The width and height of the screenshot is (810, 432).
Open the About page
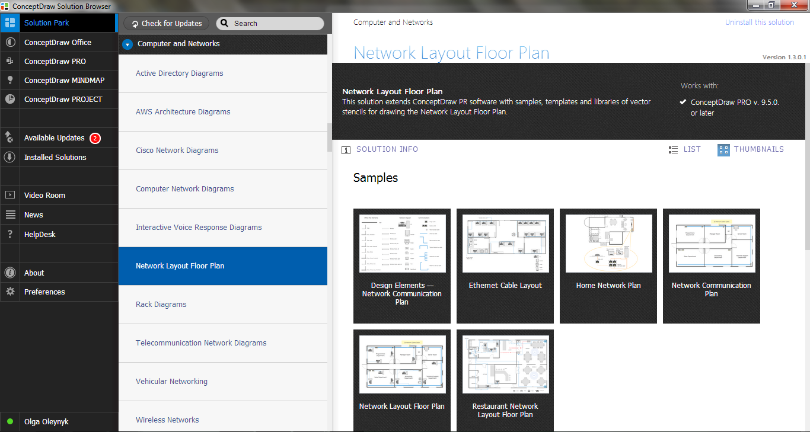34,273
